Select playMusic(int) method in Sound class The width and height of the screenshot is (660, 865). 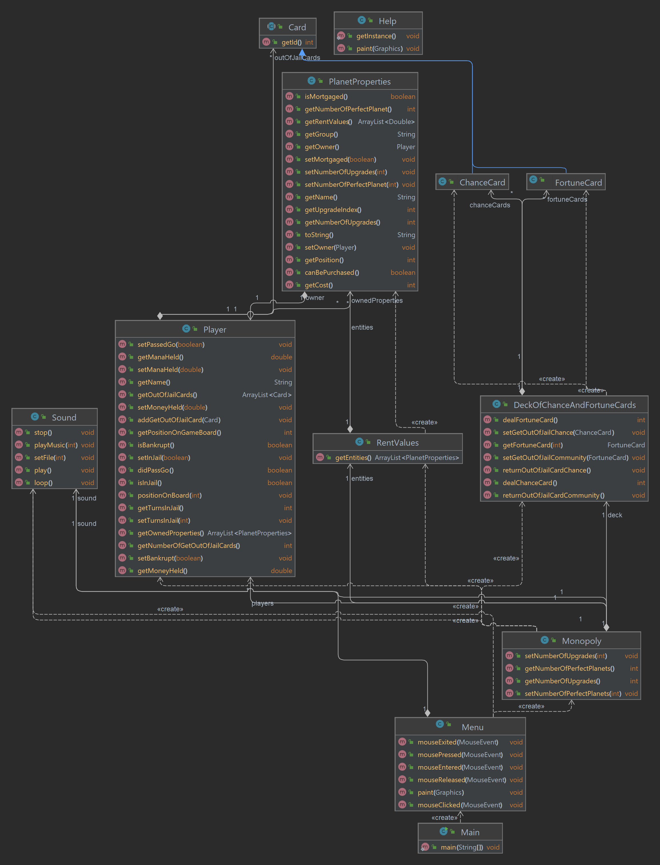[x=55, y=445]
